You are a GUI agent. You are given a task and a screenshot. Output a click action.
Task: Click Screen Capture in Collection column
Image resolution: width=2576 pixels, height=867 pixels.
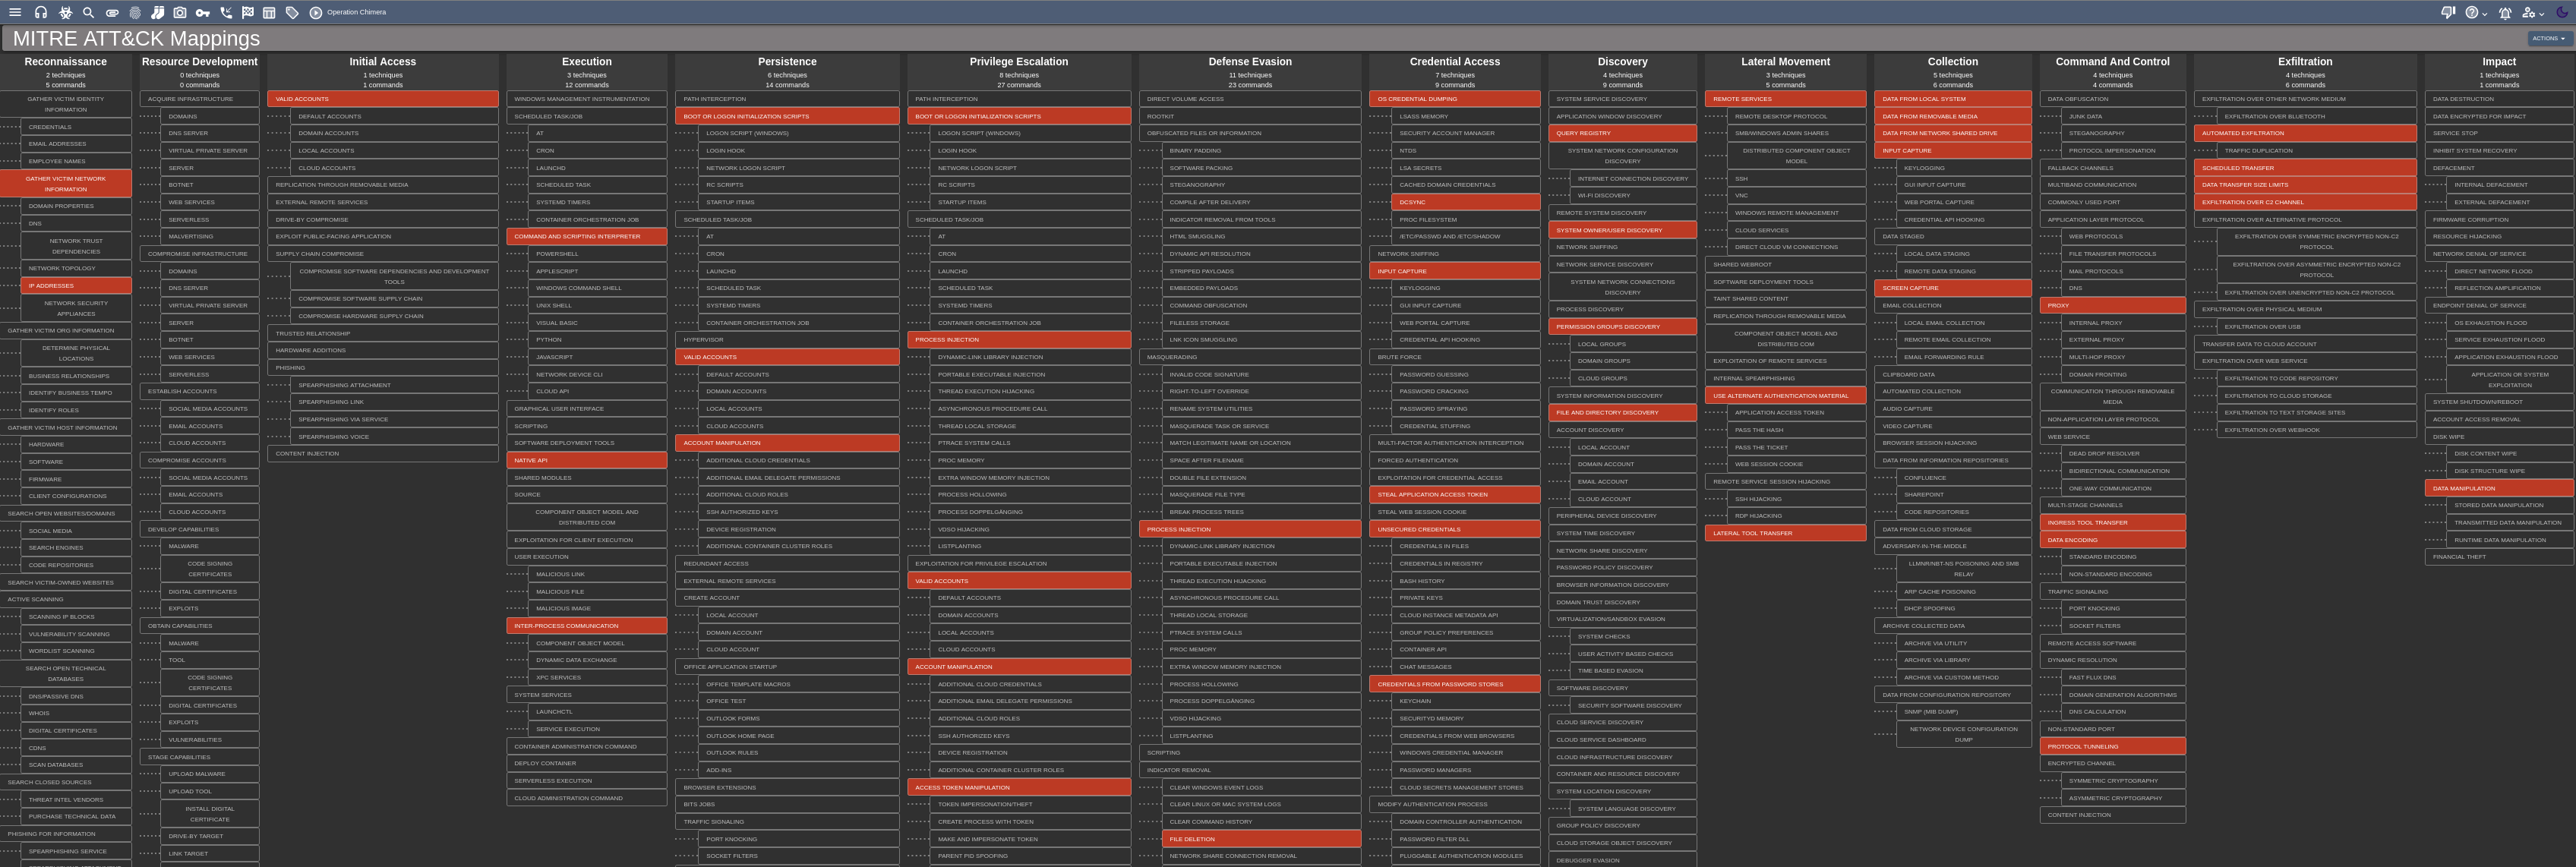tap(1952, 288)
